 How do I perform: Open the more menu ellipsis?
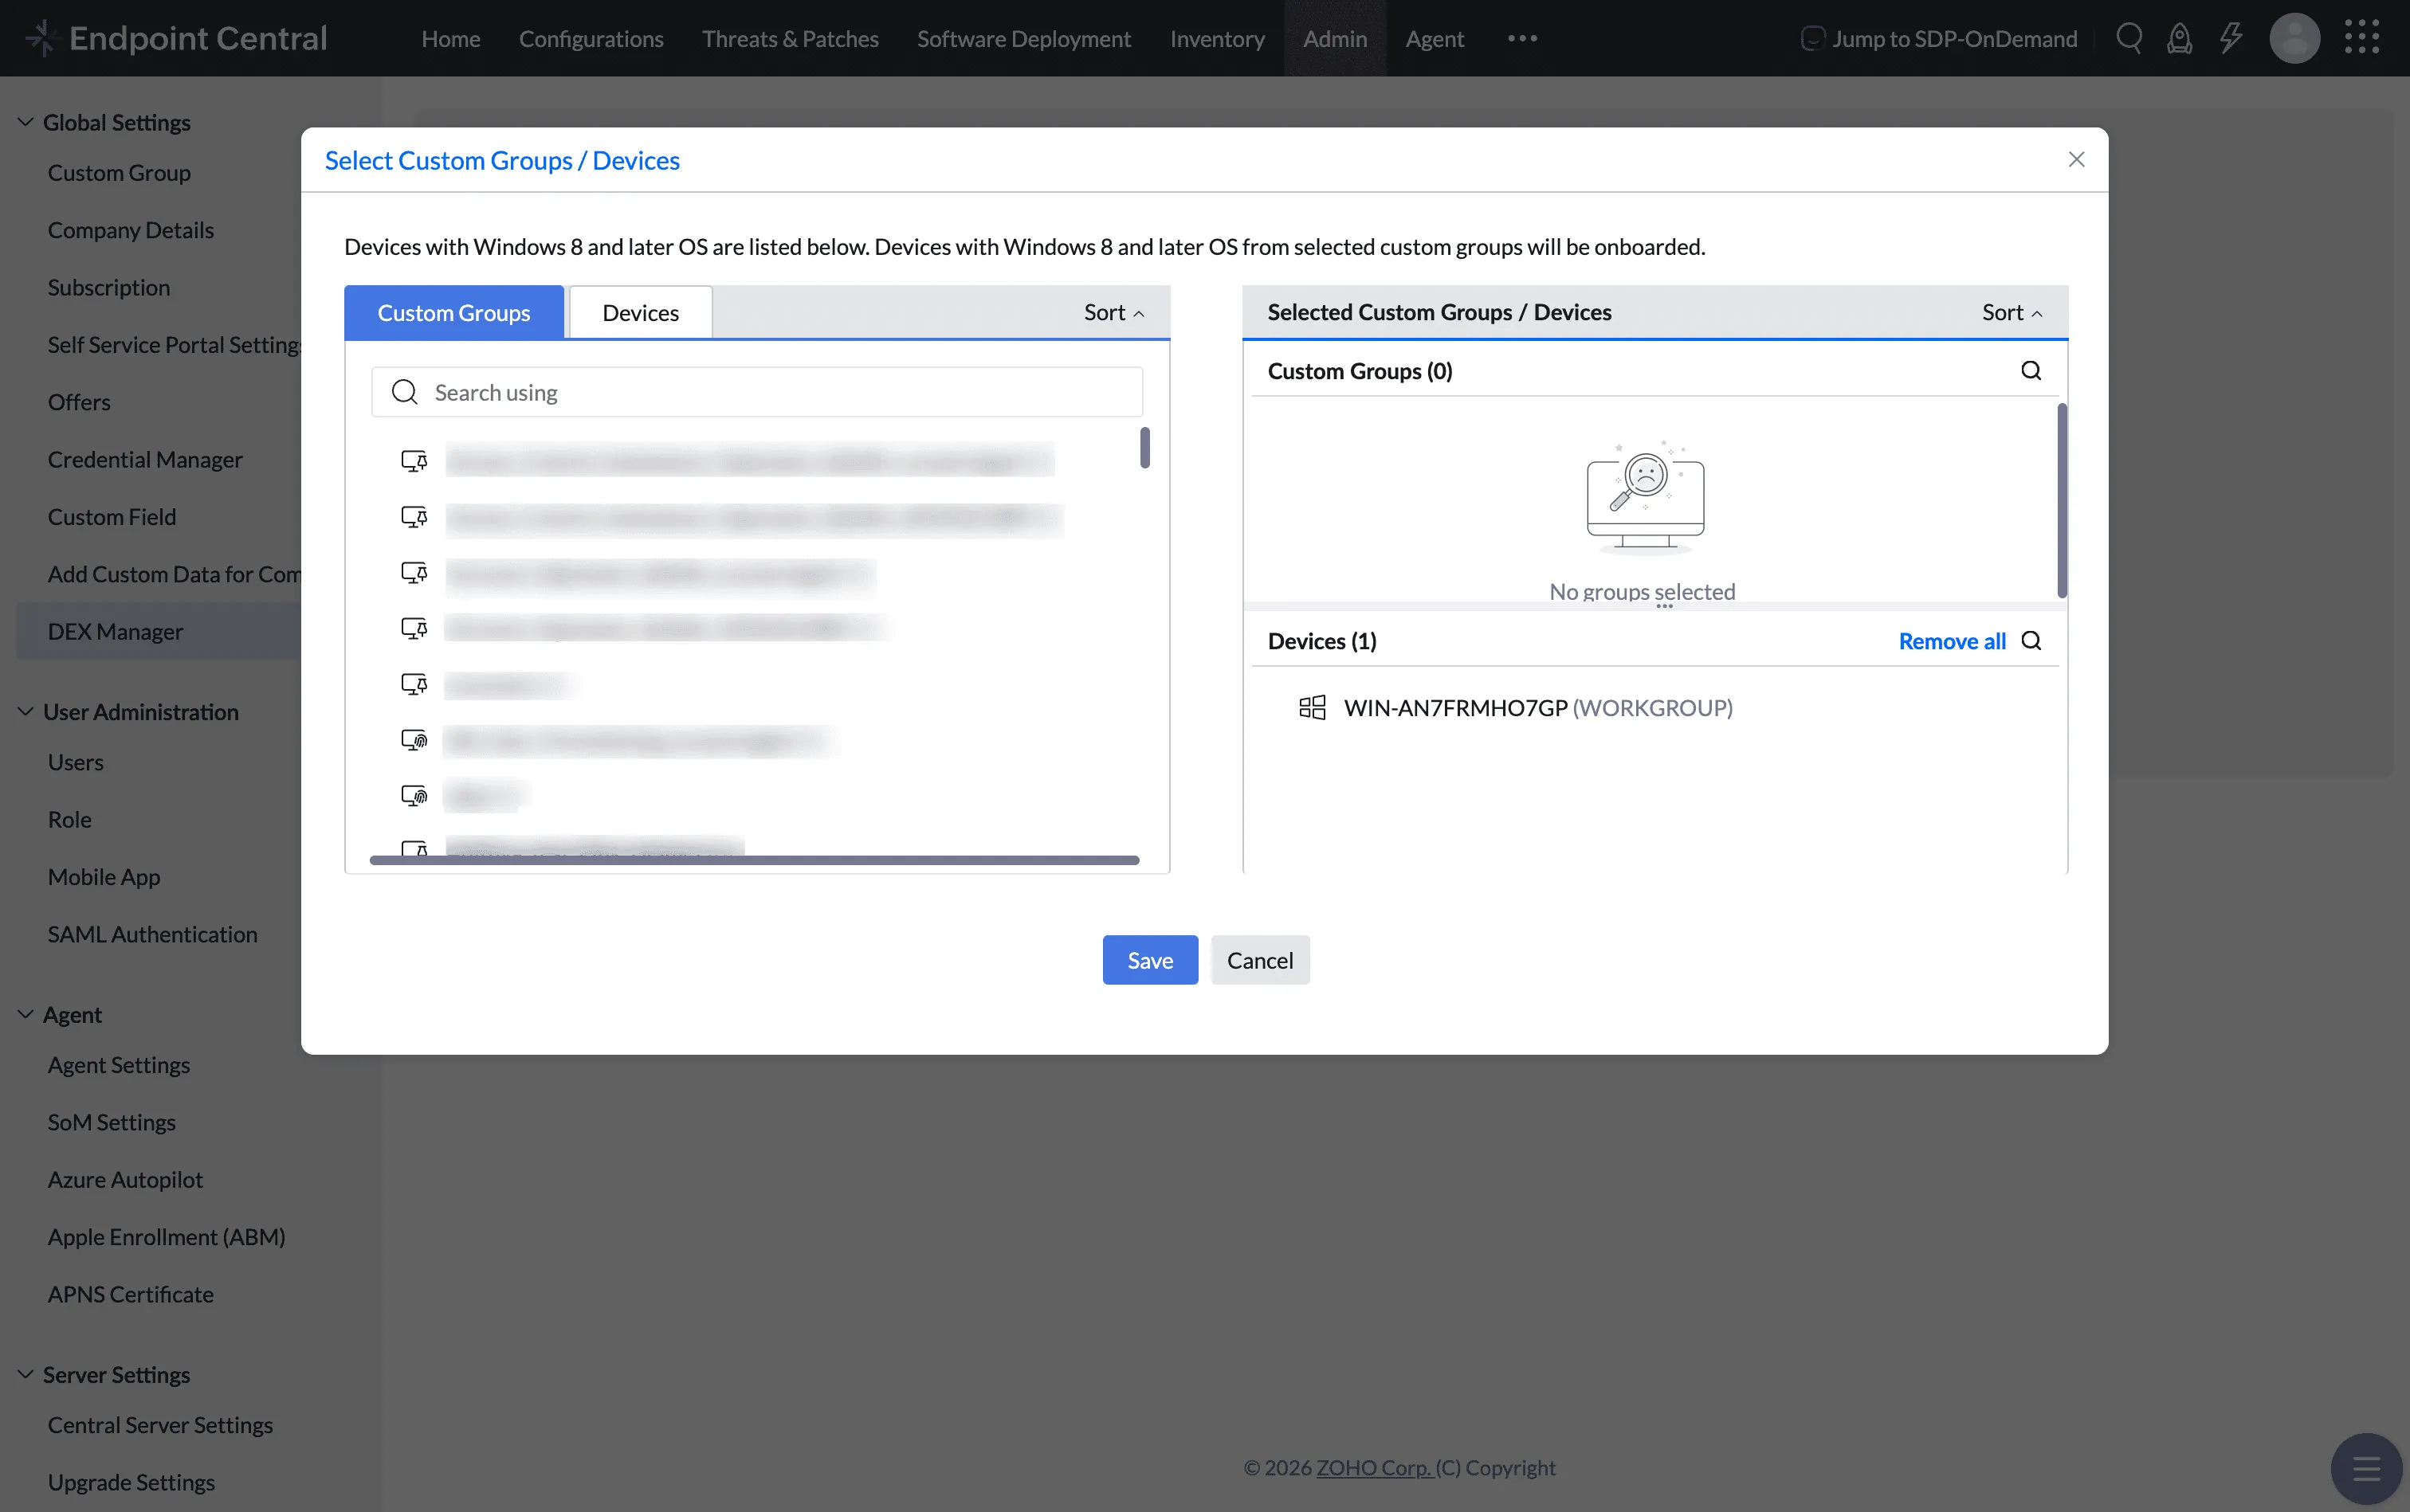tap(1521, 38)
